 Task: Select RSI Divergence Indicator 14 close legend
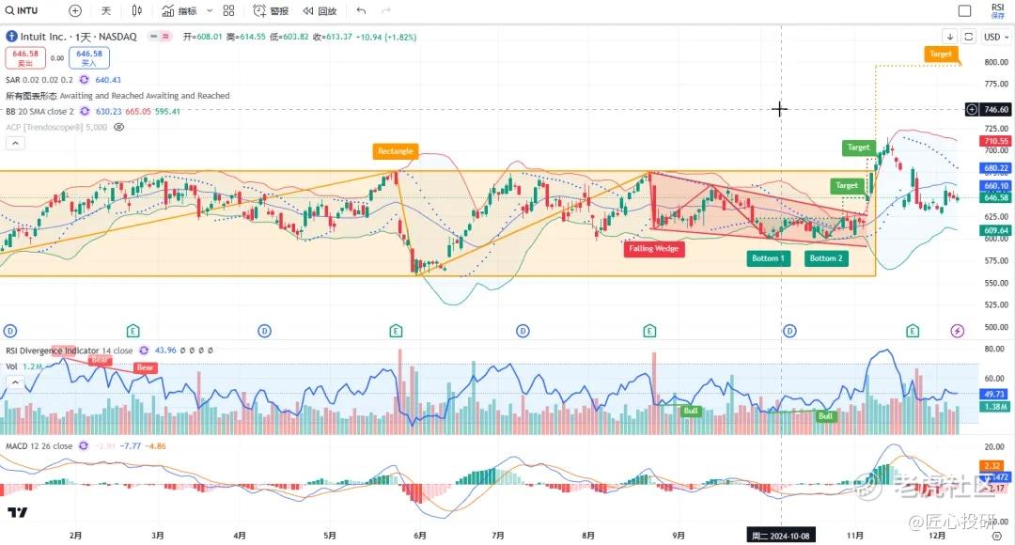(70, 350)
